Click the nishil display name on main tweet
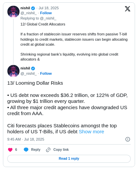Image resolution: width=137 pixels, height=171 pixels. pyautogui.click(x=25, y=68)
